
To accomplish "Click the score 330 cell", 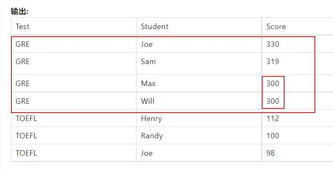I will pyautogui.click(x=273, y=44).
